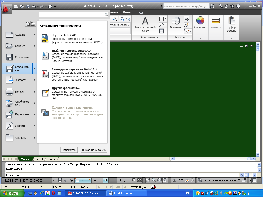Click the Параметры button
Screen dimensions: 263x197
pyautogui.click(x=69, y=150)
